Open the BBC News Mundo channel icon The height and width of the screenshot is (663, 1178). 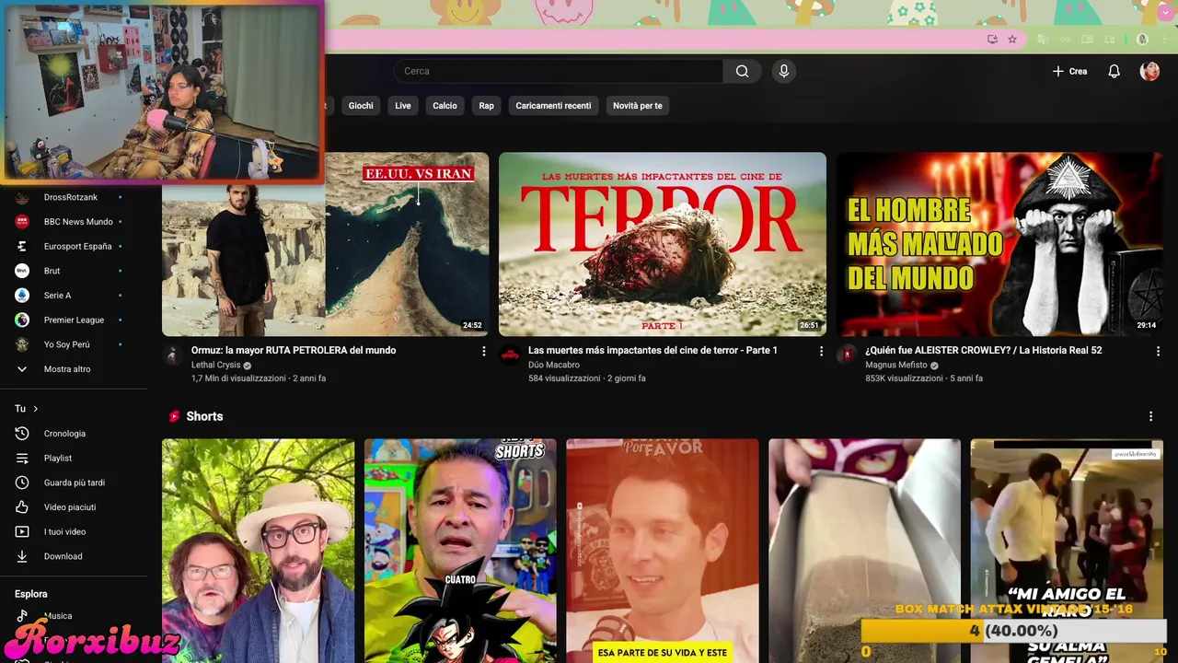[22, 222]
